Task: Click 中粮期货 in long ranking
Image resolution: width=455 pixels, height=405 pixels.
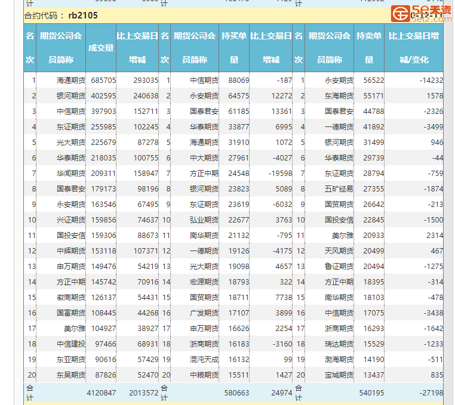Action: (204, 375)
